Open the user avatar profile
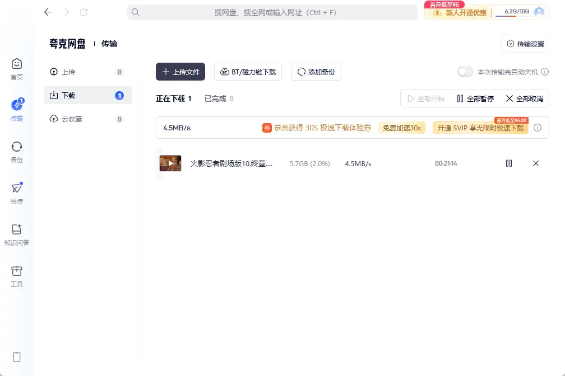Viewport: 565px width, 376px height. (539, 12)
